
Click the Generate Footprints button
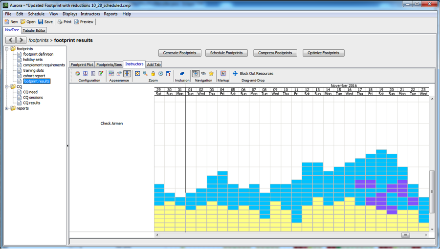[179, 53]
